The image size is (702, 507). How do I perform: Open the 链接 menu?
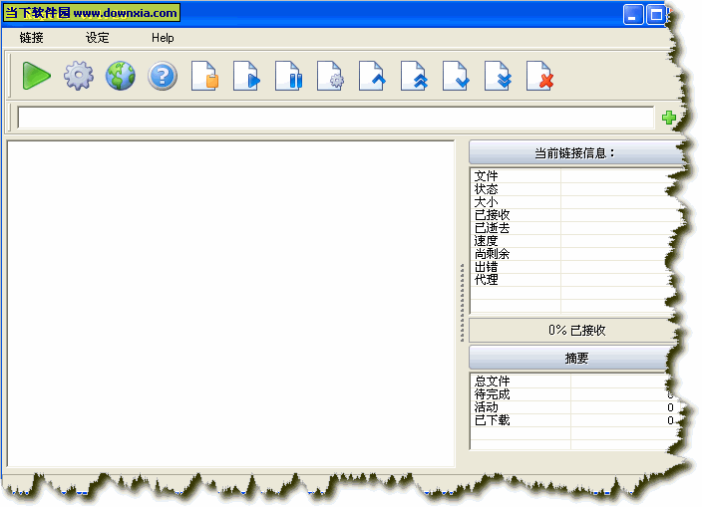point(32,38)
